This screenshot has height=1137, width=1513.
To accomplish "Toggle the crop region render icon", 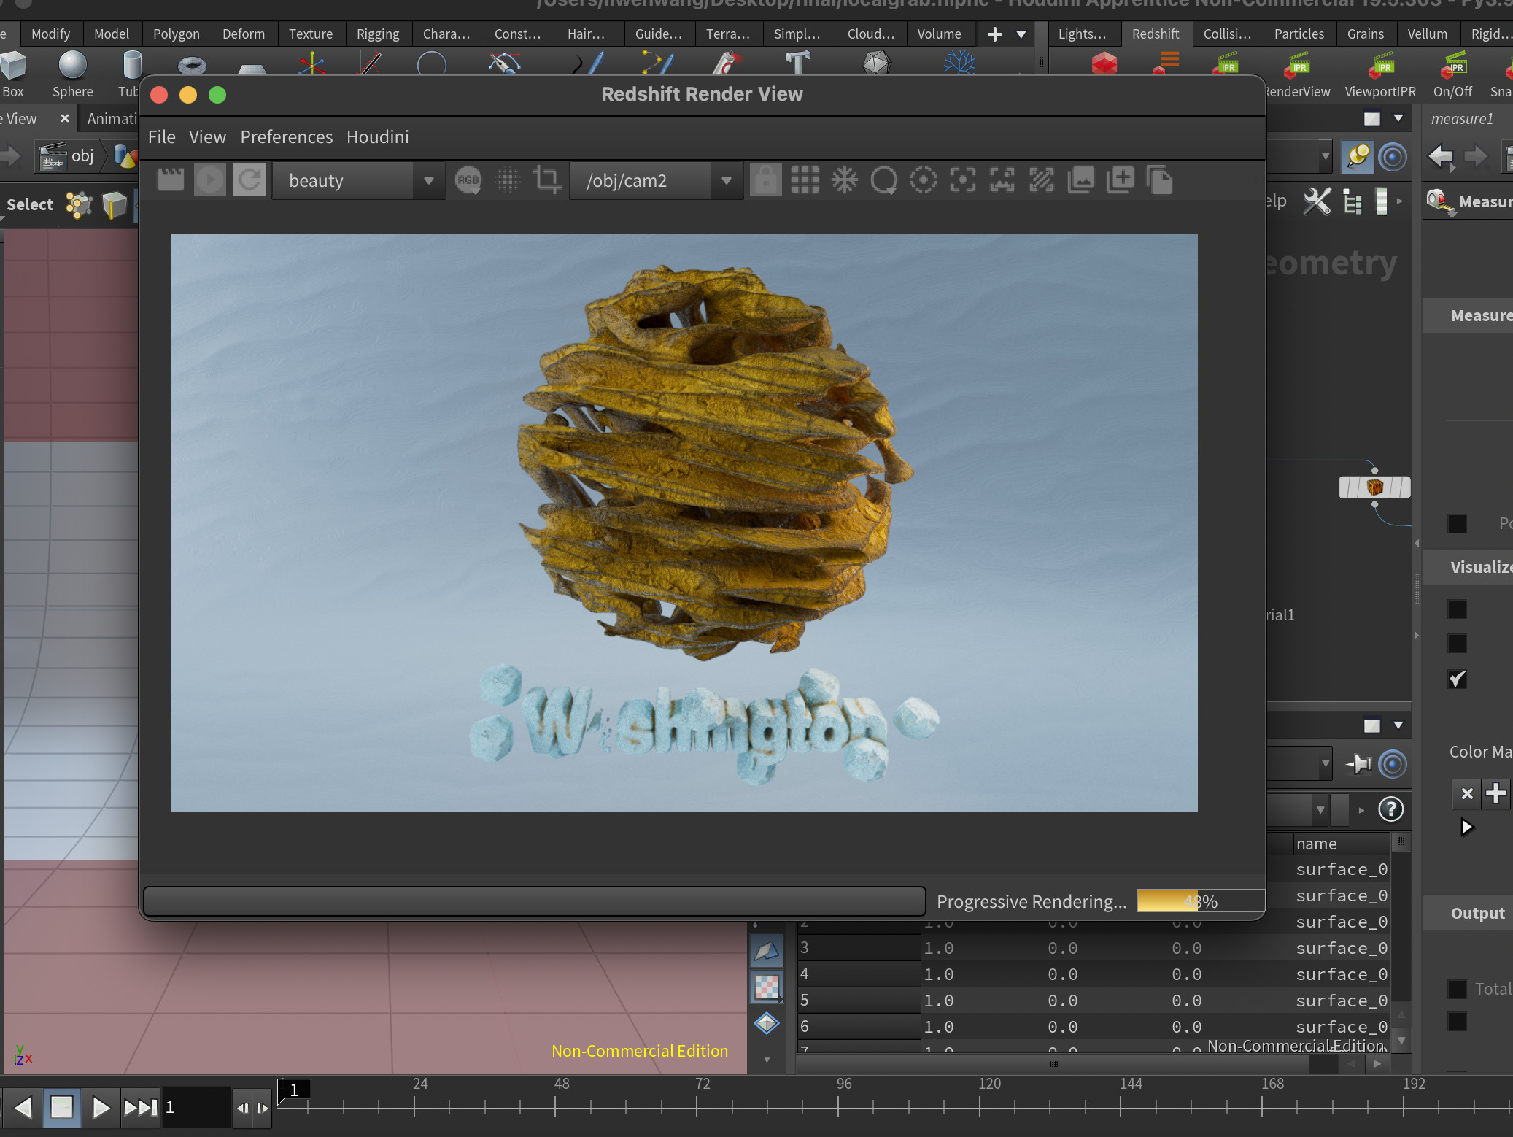I will point(546,180).
